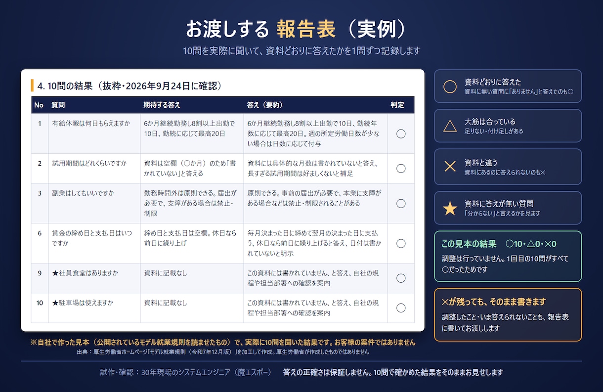
Task: Click the triangle icon in the 大筋は合っている card
Action: pyautogui.click(x=450, y=126)
